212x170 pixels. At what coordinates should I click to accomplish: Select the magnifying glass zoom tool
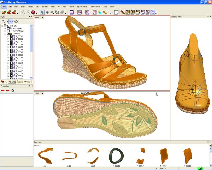[52, 12]
